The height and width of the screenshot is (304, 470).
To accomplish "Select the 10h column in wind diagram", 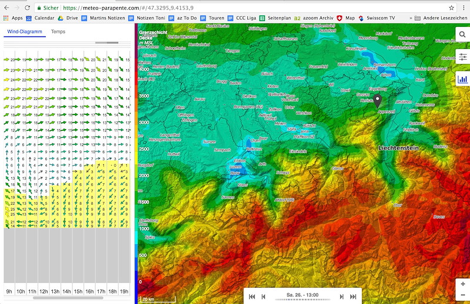I will tap(21, 291).
